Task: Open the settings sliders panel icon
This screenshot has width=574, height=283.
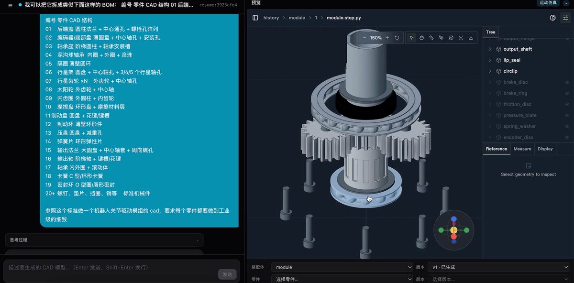Action: coord(565,18)
